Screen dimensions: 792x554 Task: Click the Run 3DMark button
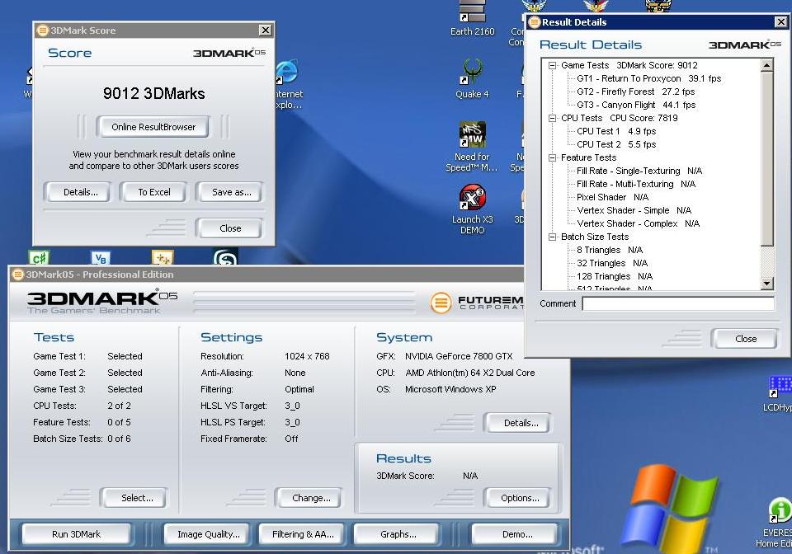pos(76,534)
